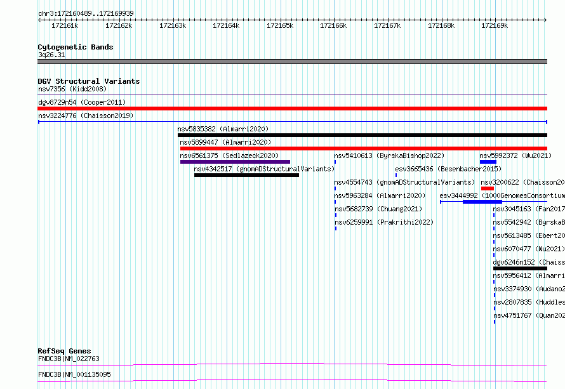Screen dimensions: 565x389
Task: Click the nsv5835382 (Almarri2020) black bar
Action: (362, 135)
